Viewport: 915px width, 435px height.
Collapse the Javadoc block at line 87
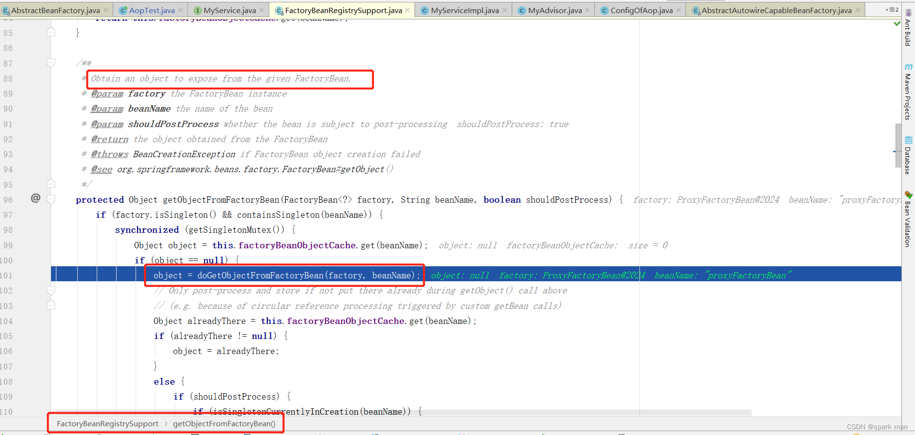click(51, 63)
